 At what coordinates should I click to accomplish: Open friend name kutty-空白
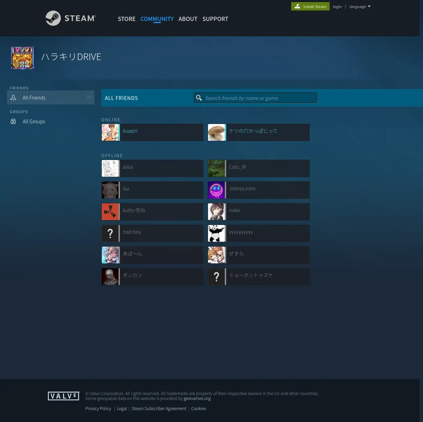[x=134, y=210]
